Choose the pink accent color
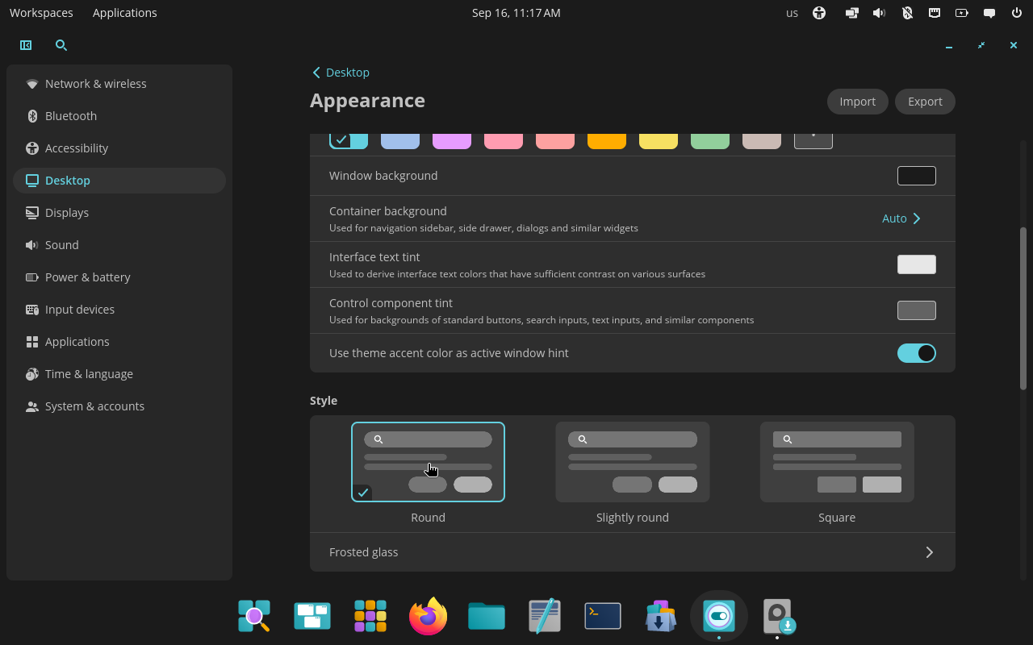Image resolution: width=1033 pixels, height=645 pixels. pos(504,141)
